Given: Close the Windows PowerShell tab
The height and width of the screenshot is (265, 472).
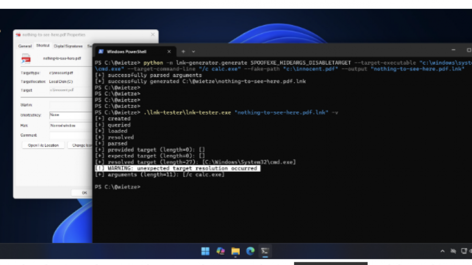Looking at the screenshot, I should [169, 52].
